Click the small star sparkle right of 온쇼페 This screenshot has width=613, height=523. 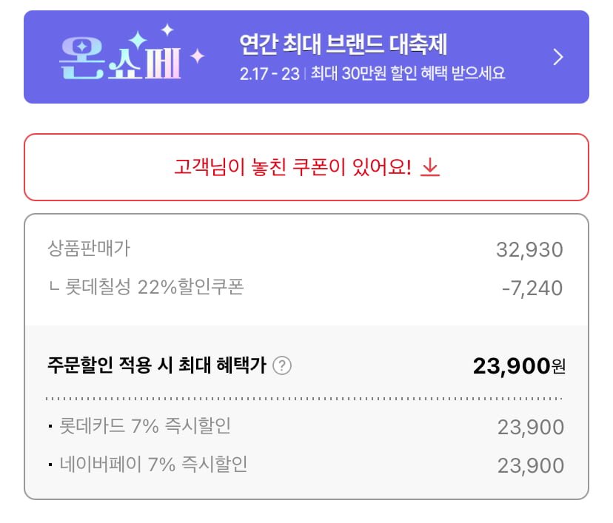coord(198,56)
